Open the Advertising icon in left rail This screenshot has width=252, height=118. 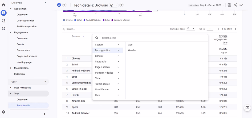pyautogui.click(x=4, y=29)
